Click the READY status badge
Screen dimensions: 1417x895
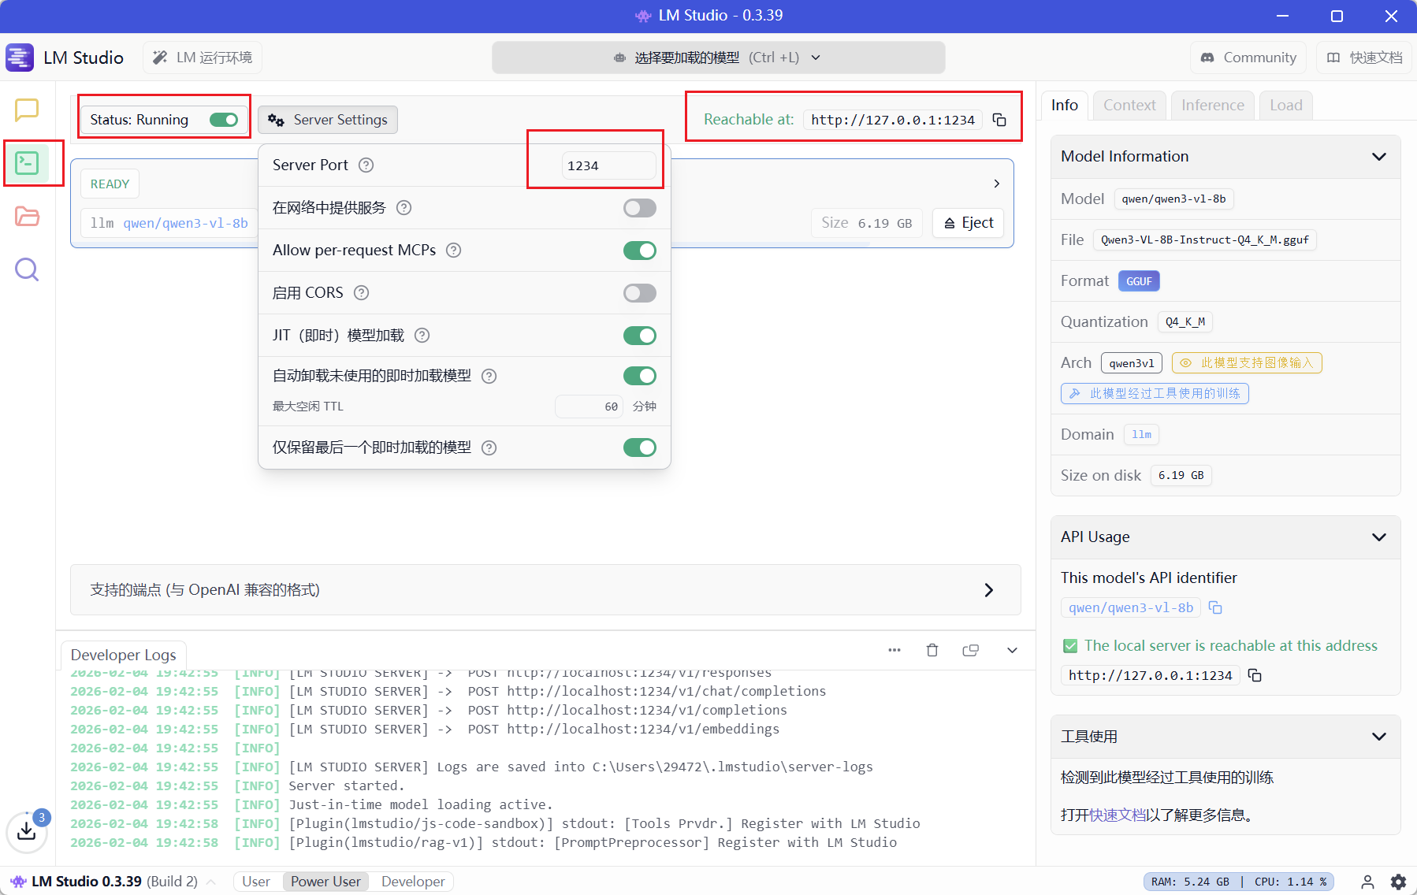pos(110,184)
